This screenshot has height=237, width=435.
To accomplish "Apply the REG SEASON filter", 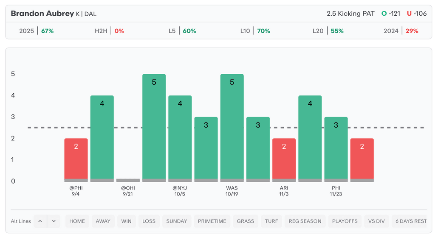I will (x=305, y=221).
